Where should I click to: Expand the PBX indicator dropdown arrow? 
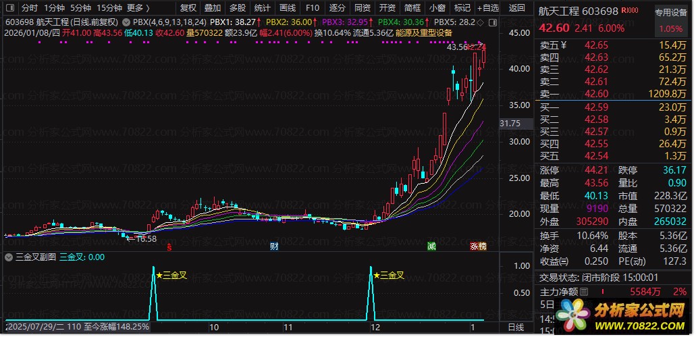[x=126, y=22]
